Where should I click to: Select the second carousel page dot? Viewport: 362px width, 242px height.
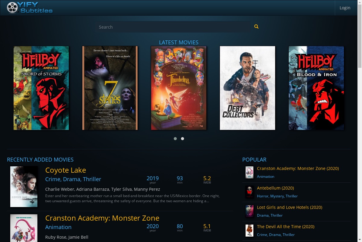coord(183,139)
